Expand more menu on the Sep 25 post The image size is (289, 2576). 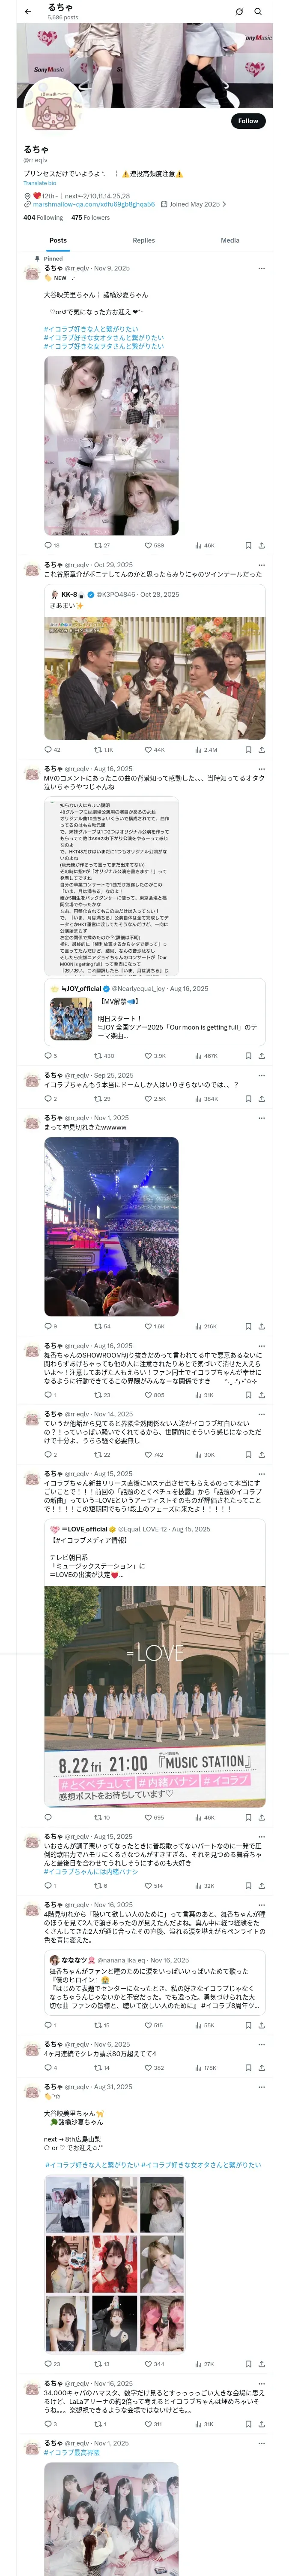coord(261,1075)
